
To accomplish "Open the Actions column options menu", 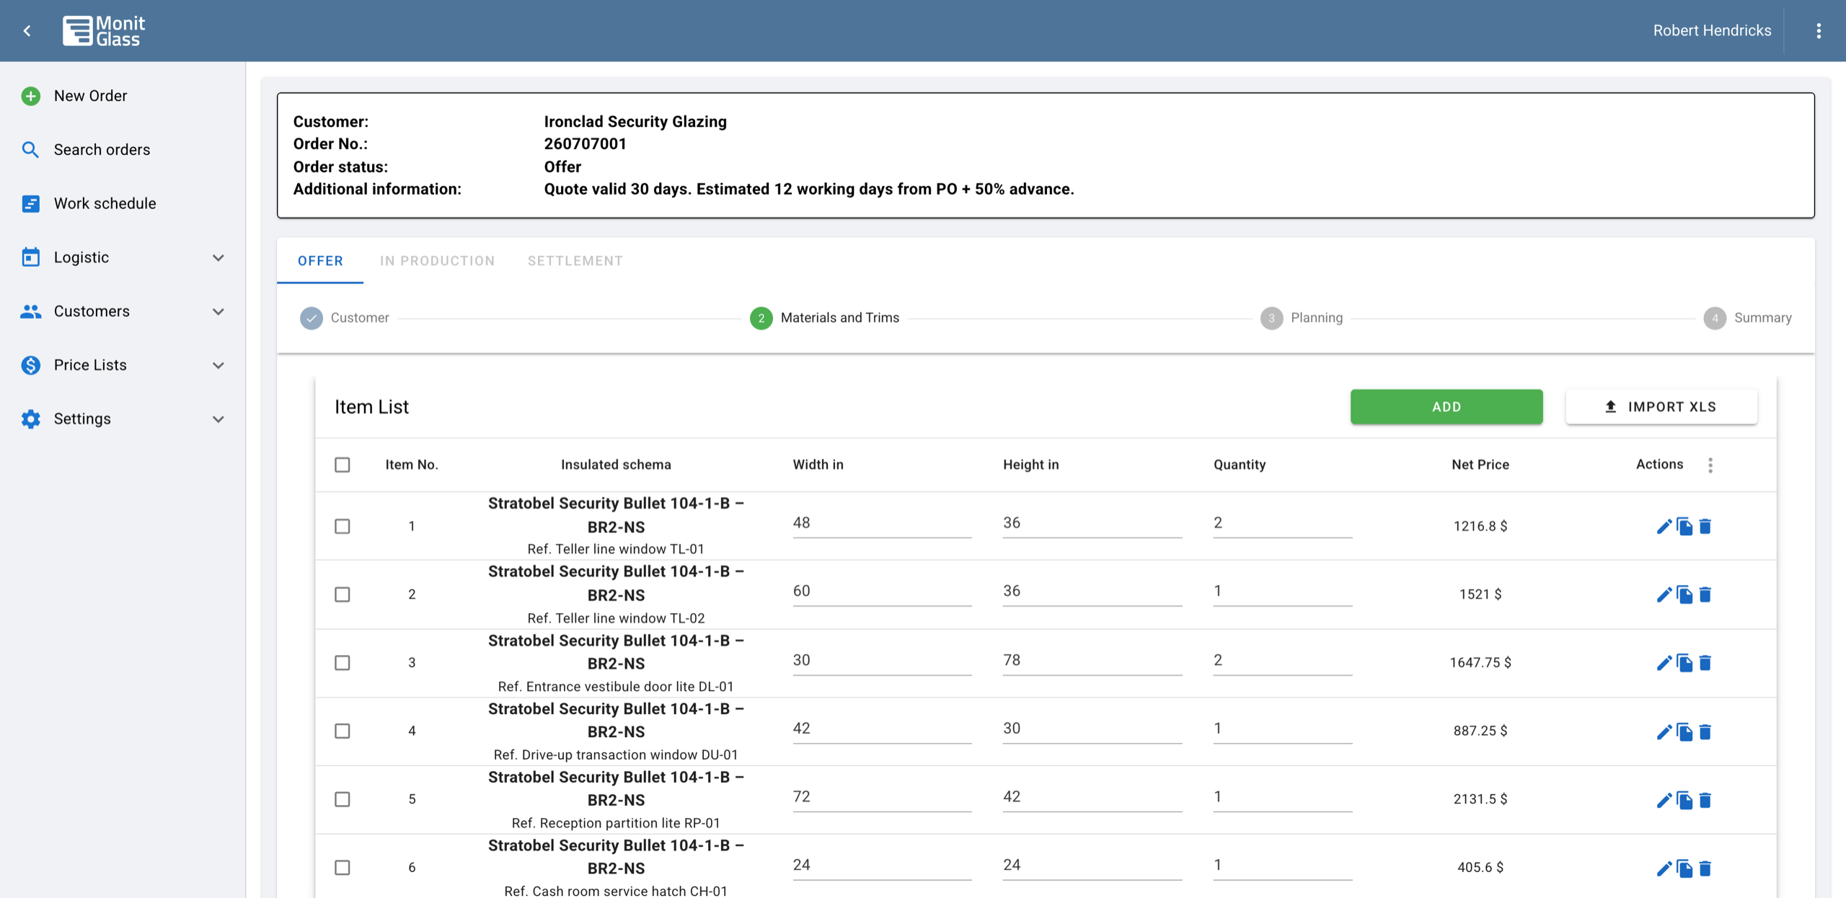I will (x=1710, y=465).
